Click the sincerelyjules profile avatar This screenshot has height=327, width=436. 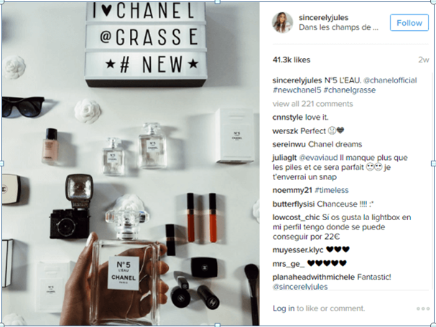click(x=282, y=22)
